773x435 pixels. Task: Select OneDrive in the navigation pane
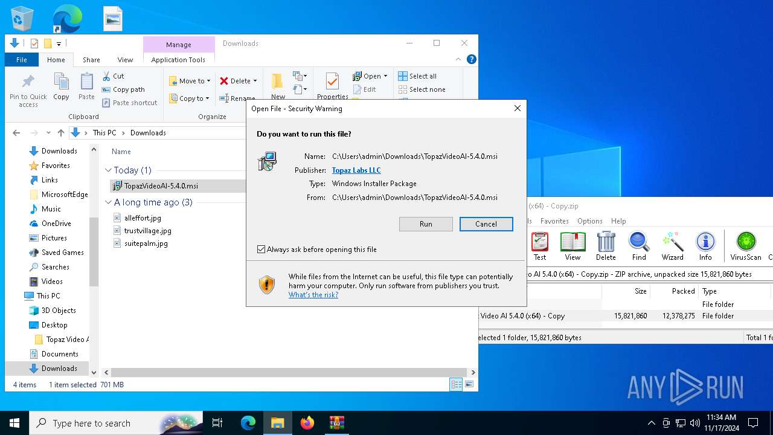point(56,224)
